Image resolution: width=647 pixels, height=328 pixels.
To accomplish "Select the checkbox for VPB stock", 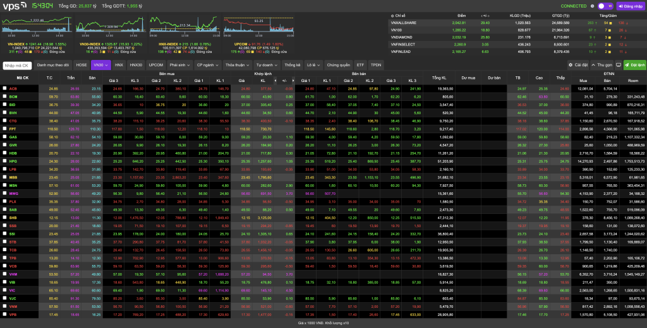I will (4, 313).
